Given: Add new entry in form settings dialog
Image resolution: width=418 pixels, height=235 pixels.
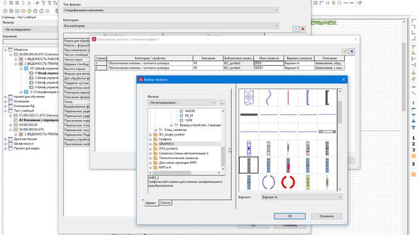Looking at the screenshot, I should 296,29.
